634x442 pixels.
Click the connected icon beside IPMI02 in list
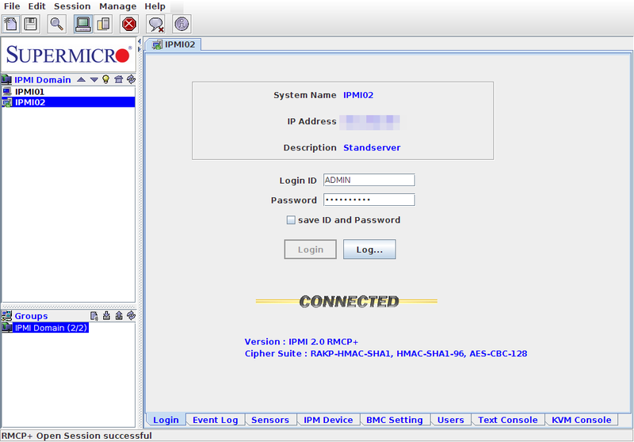pos(7,102)
